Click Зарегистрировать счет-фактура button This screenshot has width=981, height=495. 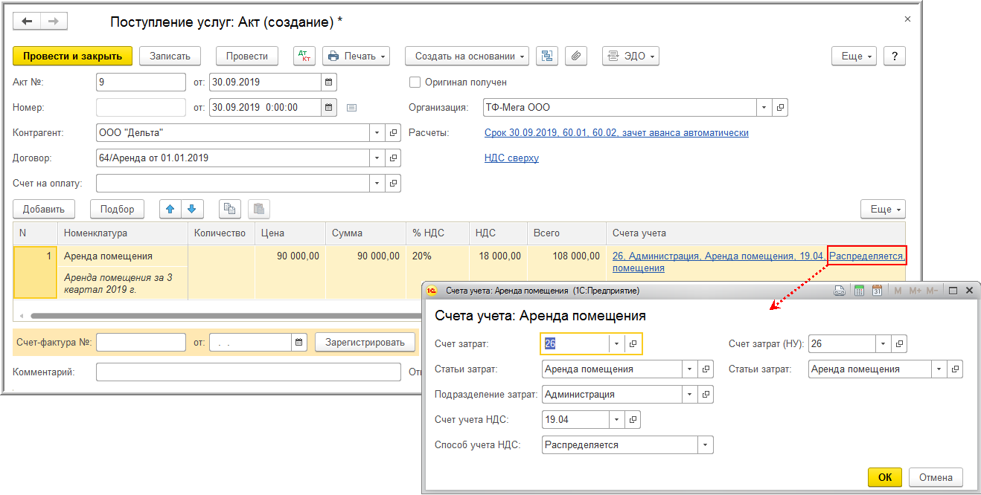coord(365,342)
